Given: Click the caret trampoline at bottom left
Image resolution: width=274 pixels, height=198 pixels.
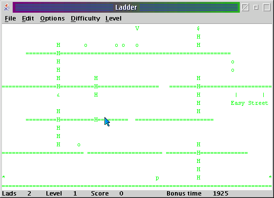Looking at the screenshot, I should [x=3, y=177].
